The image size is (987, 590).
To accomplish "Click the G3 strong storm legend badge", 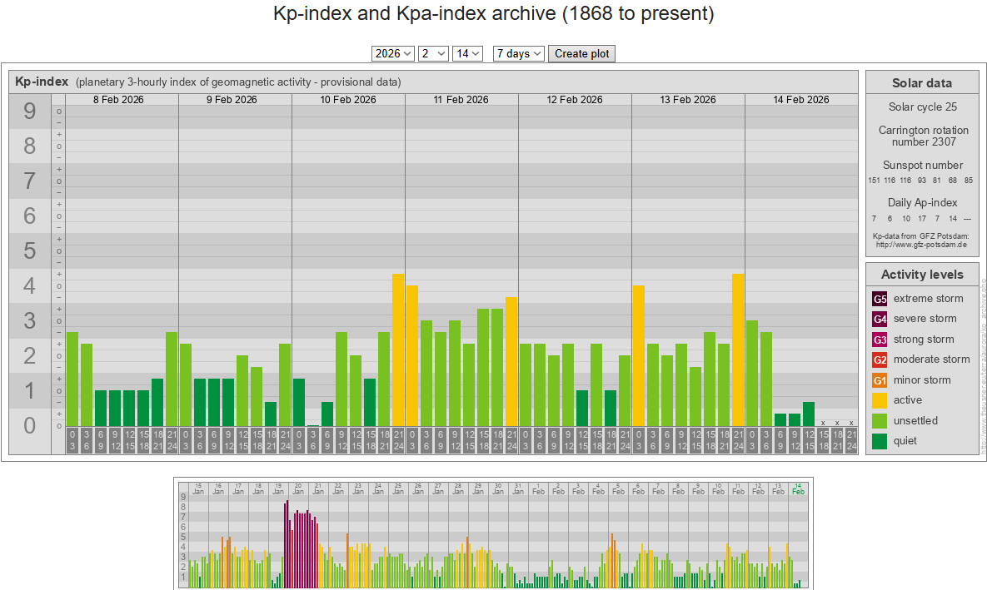I will click(880, 340).
